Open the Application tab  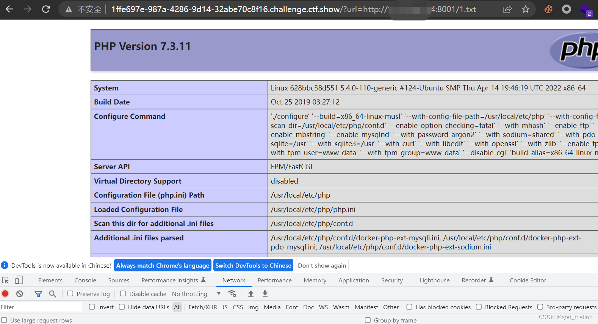(x=354, y=280)
